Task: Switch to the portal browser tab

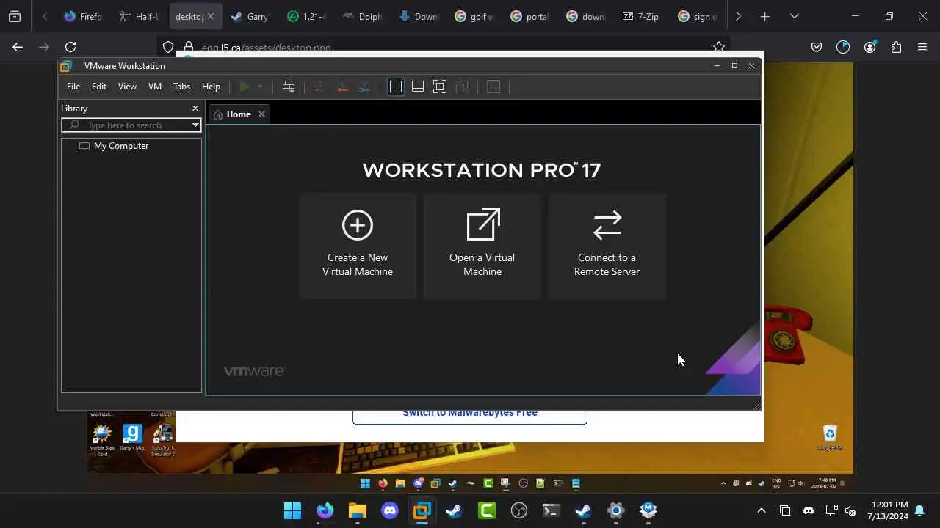Action: point(530,16)
